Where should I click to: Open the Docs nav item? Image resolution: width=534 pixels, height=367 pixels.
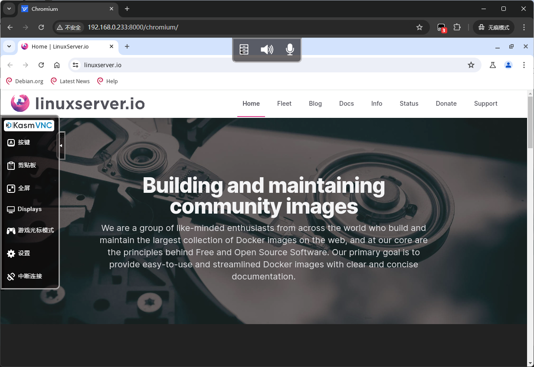[x=347, y=104]
